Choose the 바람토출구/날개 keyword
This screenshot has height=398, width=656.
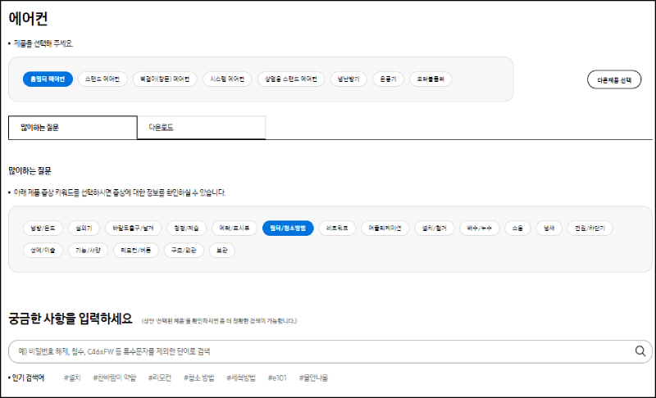click(x=133, y=228)
